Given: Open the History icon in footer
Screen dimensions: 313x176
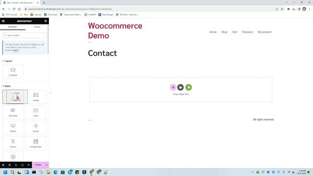Looking at the screenshot, I should [x=16, y=165].
